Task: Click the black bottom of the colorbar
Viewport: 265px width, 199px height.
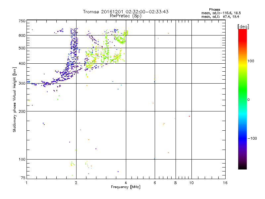Action: [242, 167]
